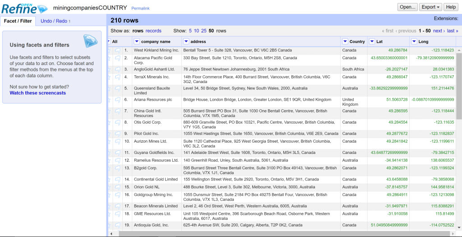Click the 210 rows heading

(125, 20)
